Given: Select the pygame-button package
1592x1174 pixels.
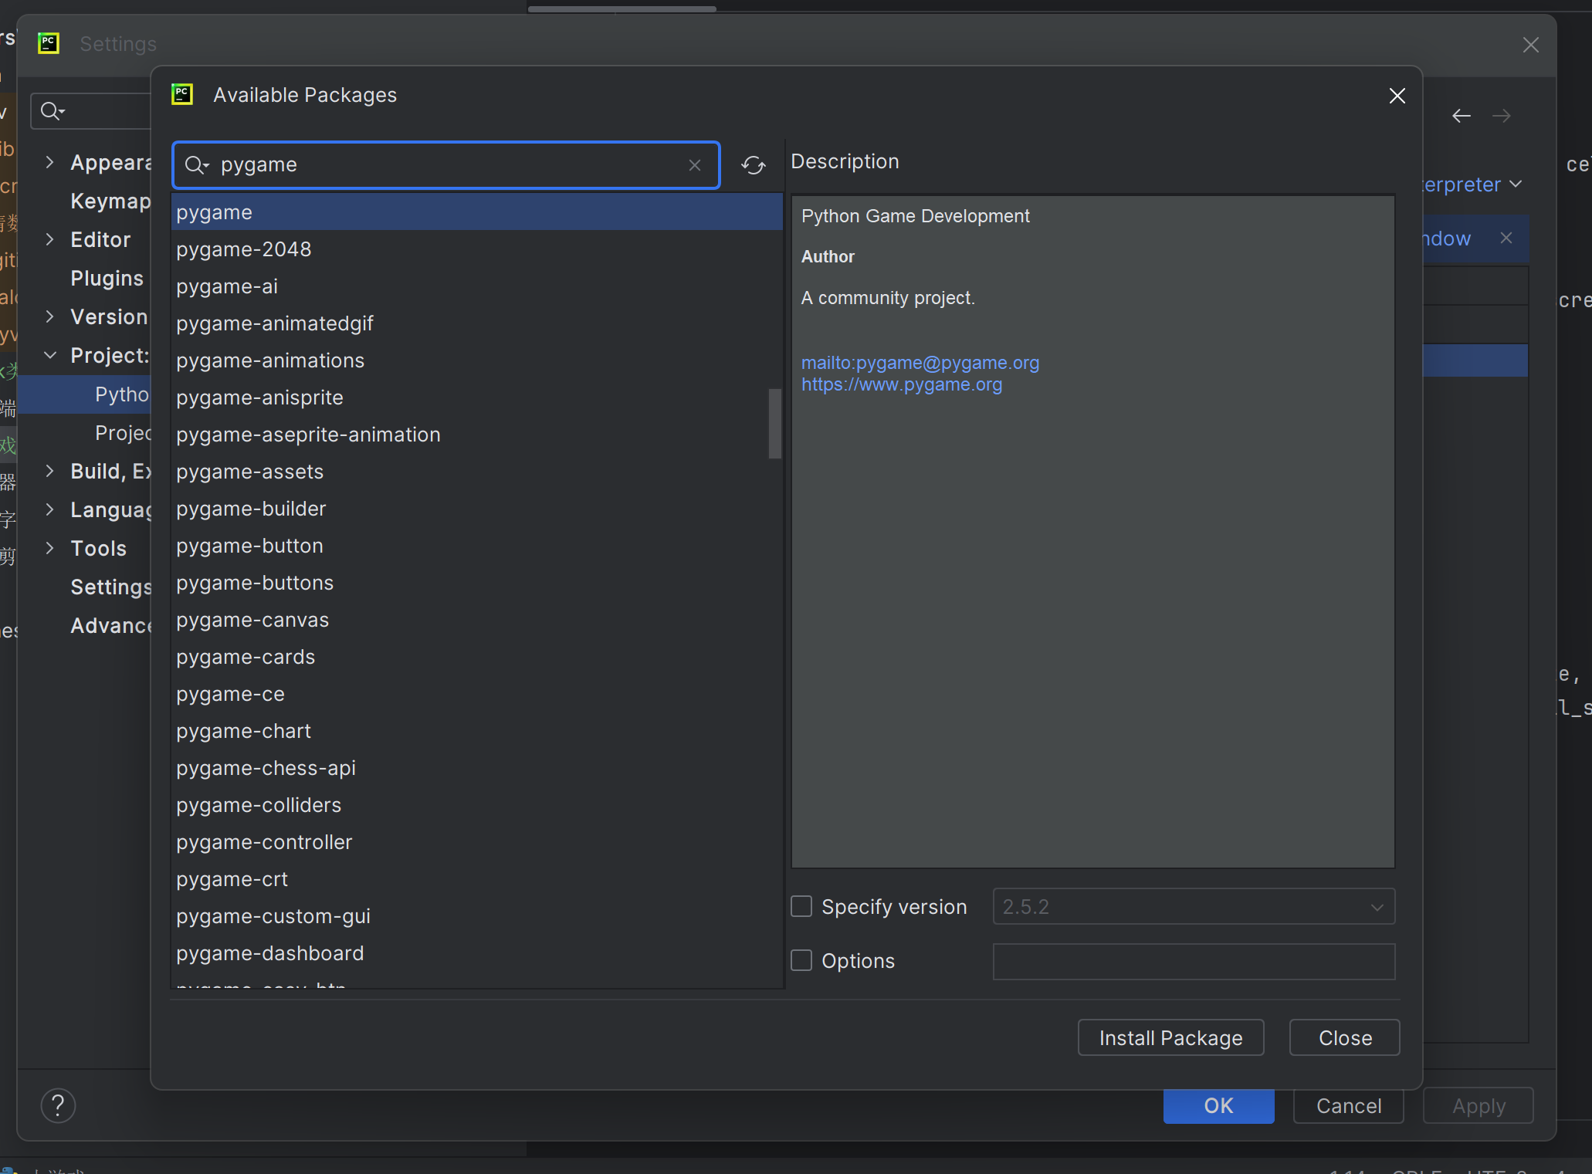Looking at the screenshot, I should pos(476,546).
